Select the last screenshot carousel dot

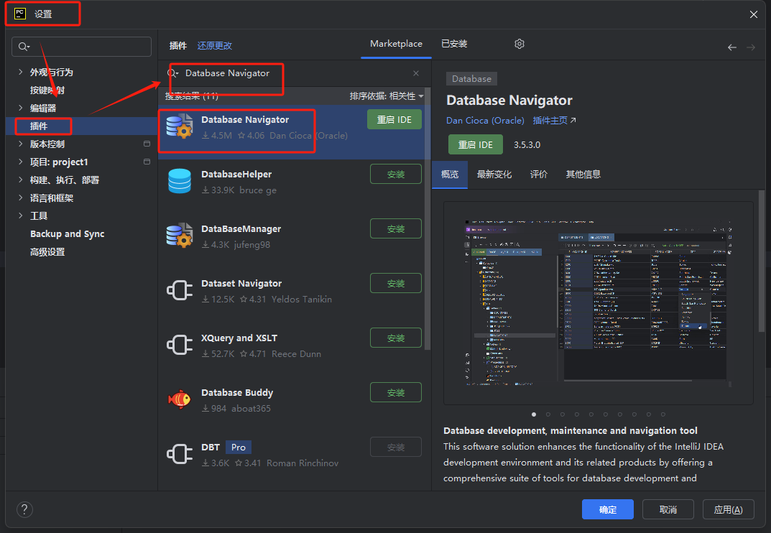[662, 414]
